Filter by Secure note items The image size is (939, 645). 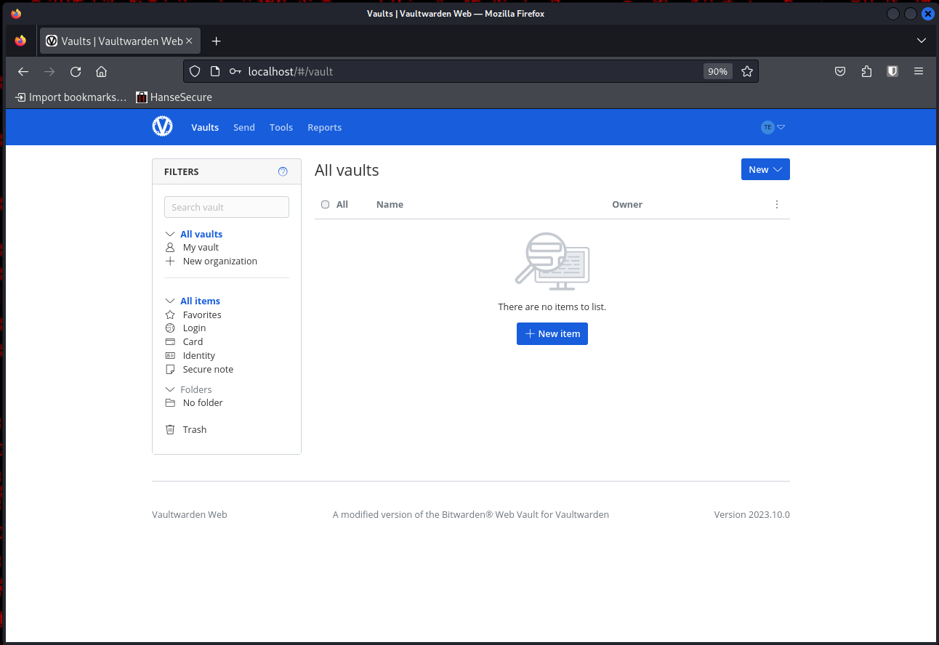point(207,369)
